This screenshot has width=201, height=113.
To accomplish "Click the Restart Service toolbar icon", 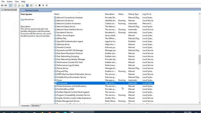I will click(47, 5).
